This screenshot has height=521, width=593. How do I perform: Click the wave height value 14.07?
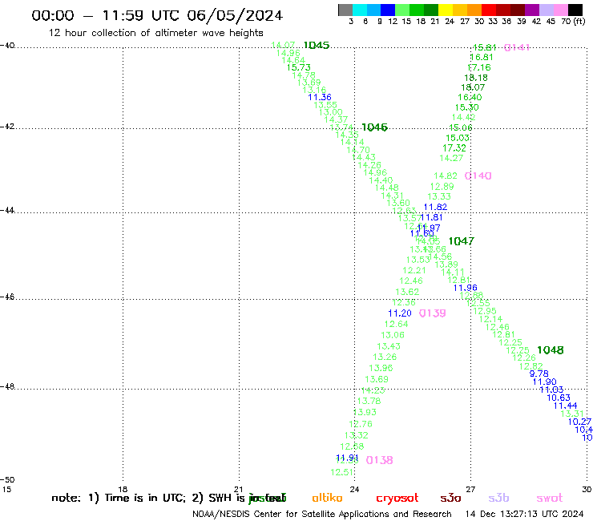click(x=283, y=46)
